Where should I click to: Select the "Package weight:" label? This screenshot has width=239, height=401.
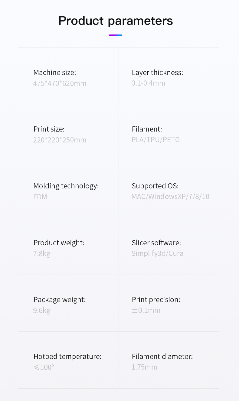point(60,300)
